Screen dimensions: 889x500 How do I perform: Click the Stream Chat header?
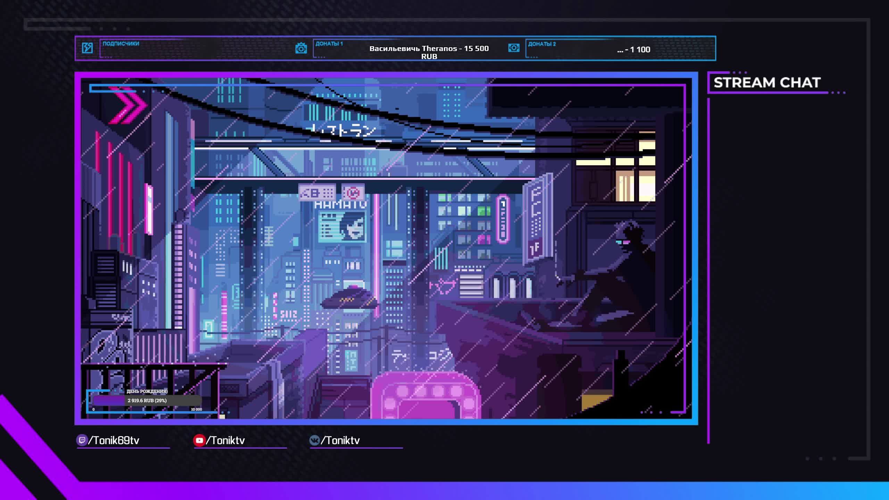click(767, 83)
